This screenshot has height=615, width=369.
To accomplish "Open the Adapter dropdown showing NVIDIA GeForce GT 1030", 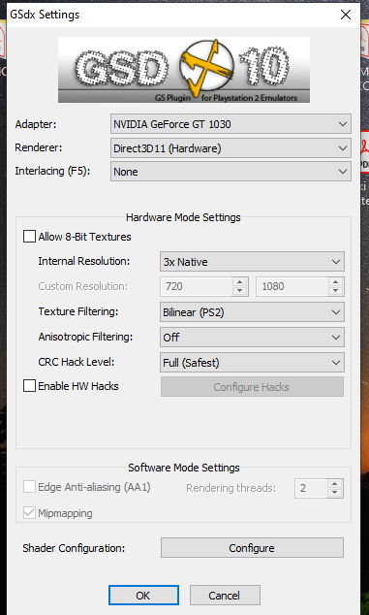I will [x=231, y=124].
